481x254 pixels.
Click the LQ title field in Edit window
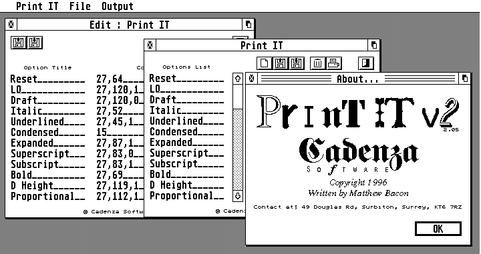[x=48, y=89]
